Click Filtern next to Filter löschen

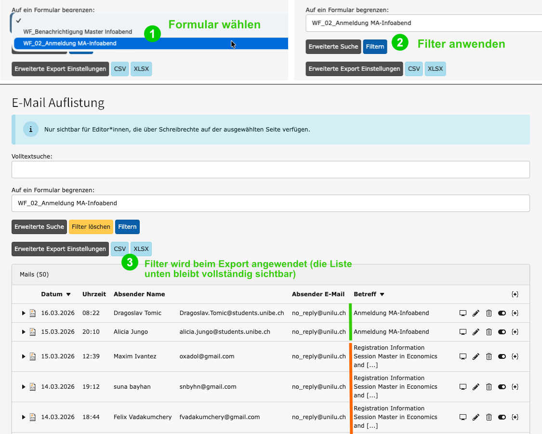click(x=127, y=227)
